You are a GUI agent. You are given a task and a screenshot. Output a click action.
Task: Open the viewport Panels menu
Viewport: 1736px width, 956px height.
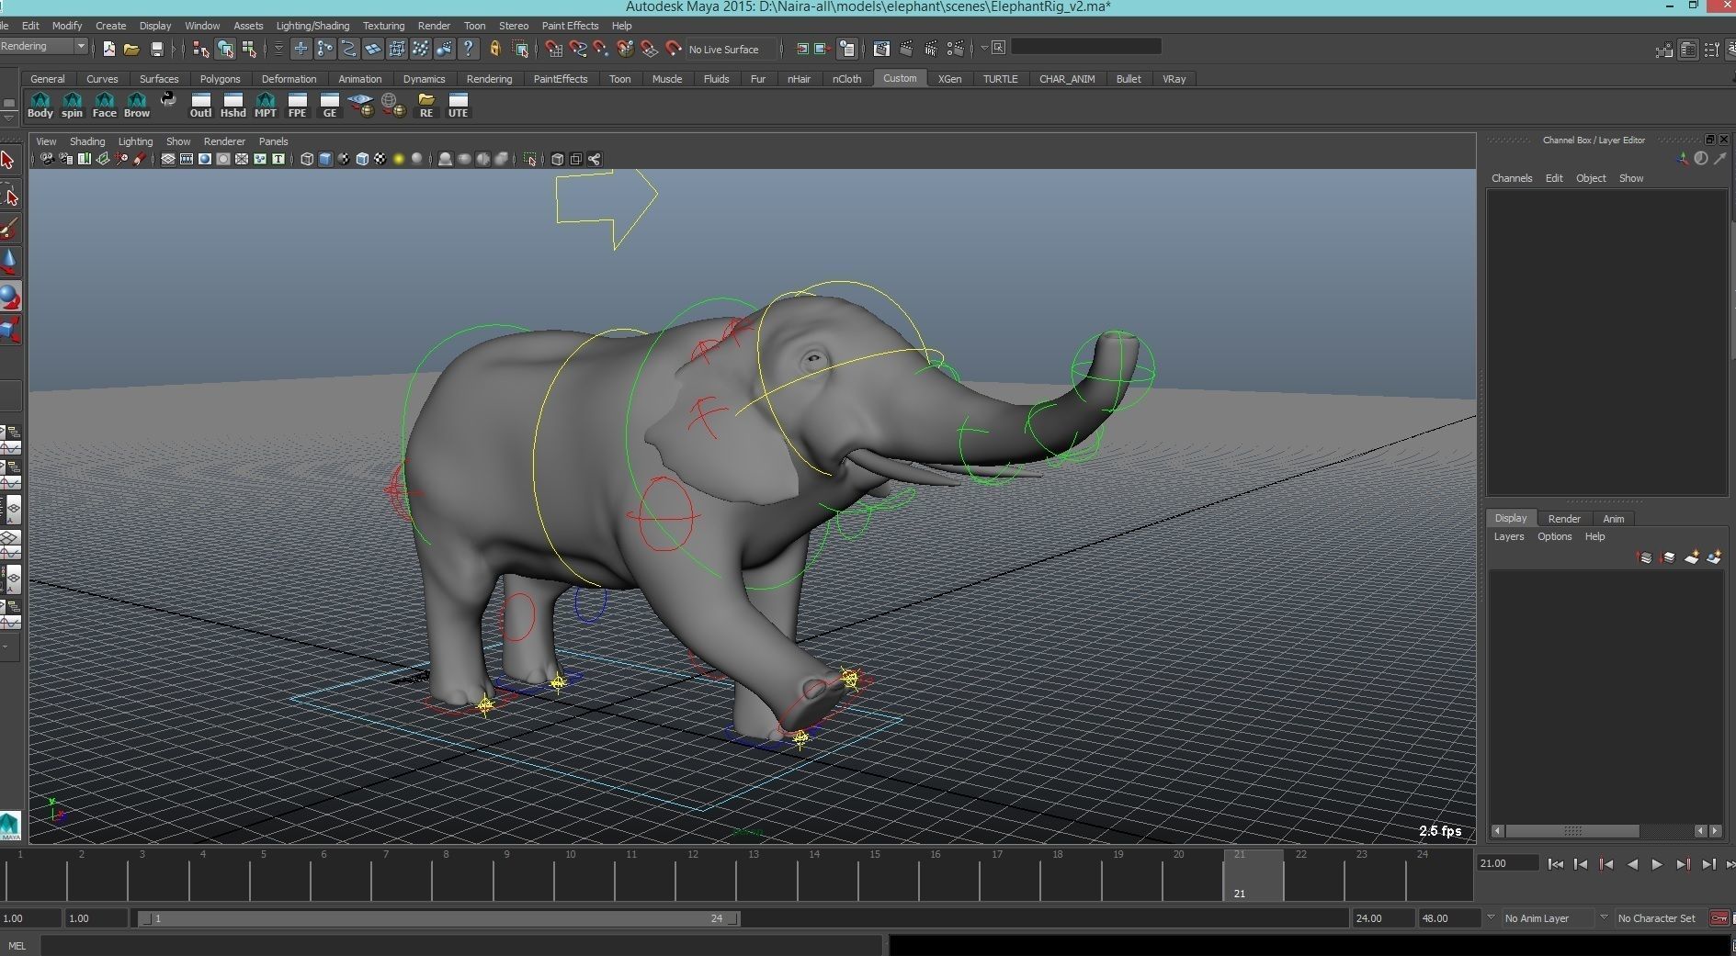(x=273, y=141)
